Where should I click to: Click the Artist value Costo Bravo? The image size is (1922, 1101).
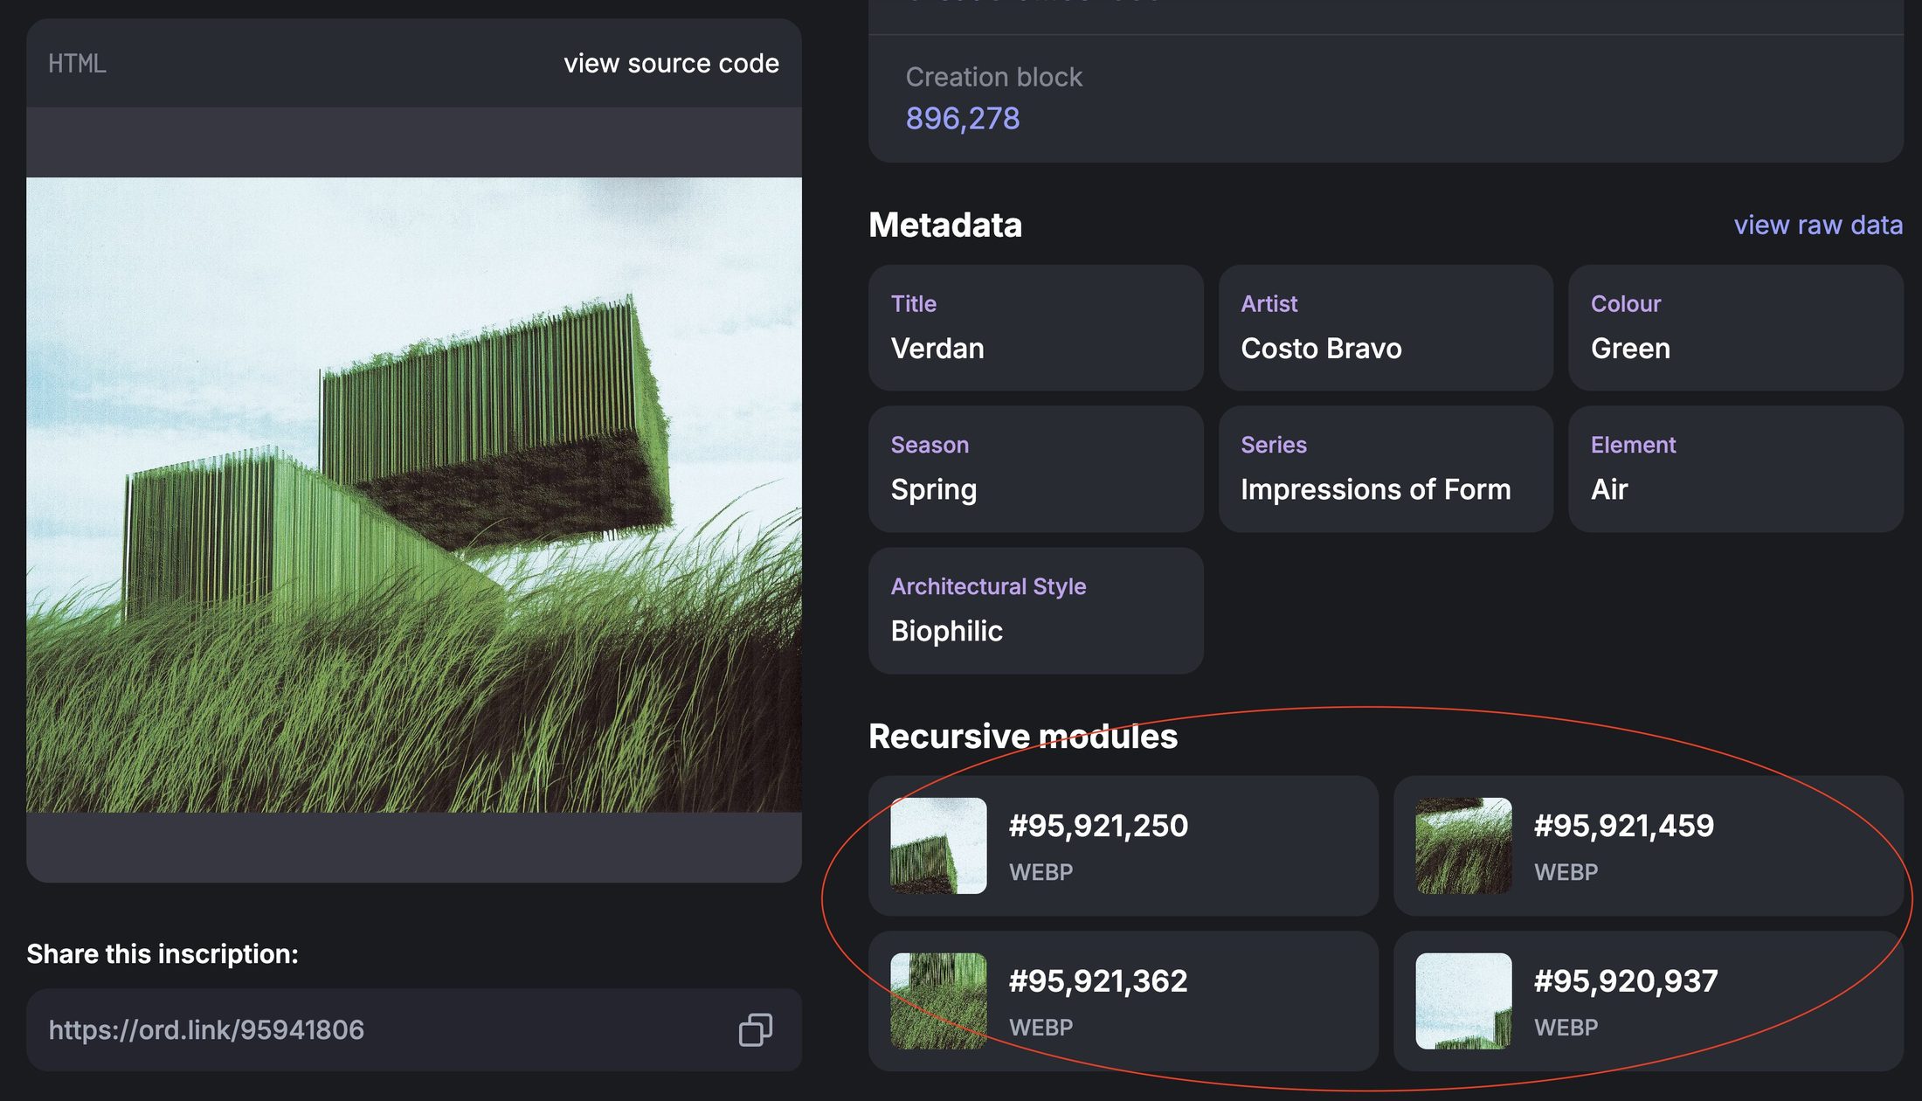point(1321,349)
